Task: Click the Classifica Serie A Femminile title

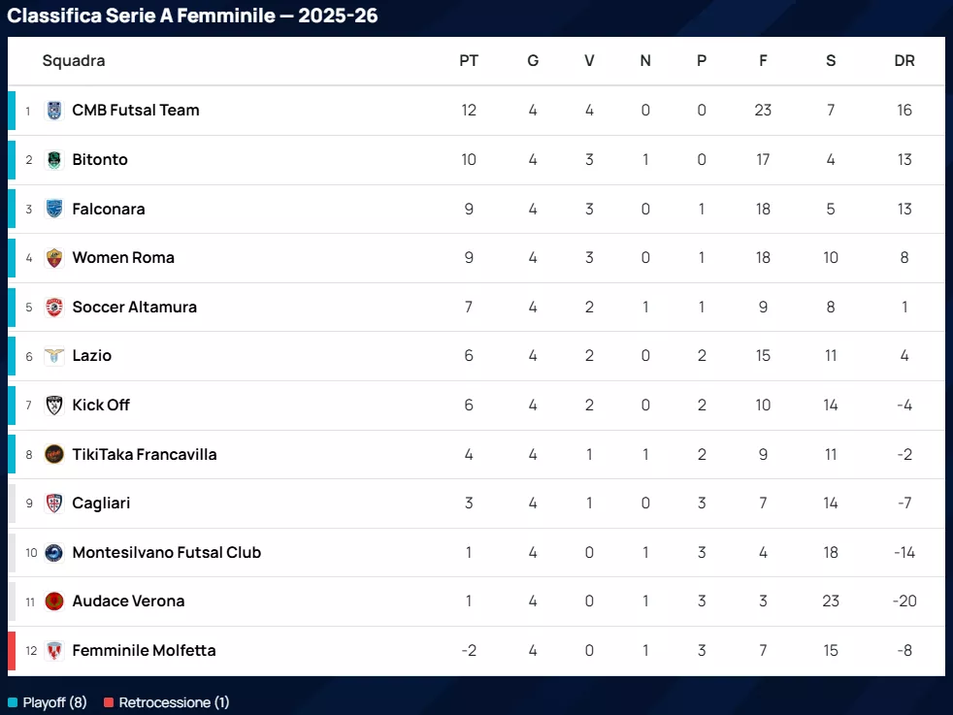Action: pyautogui.click(x=193, y=16)
